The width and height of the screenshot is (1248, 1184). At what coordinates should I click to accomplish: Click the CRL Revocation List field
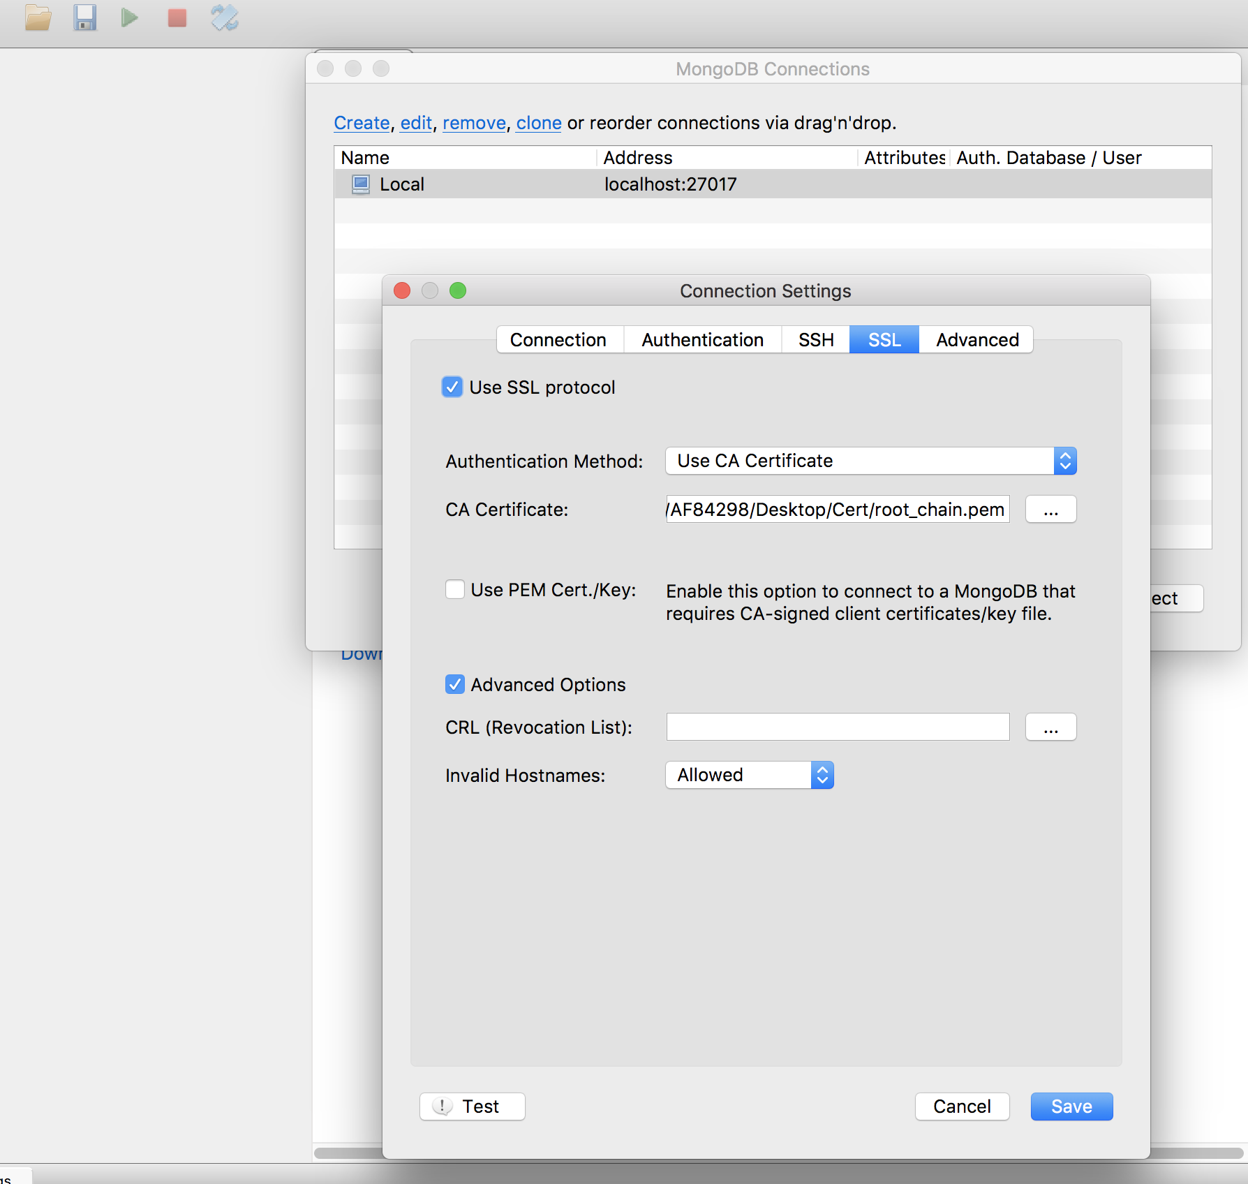click(x=838, y=727)
